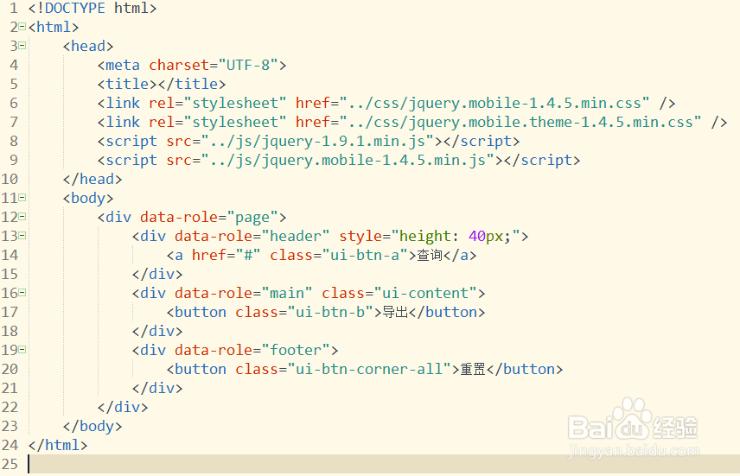
Task: Click the closing html tag on line 24
Action: tap(58, 446)
